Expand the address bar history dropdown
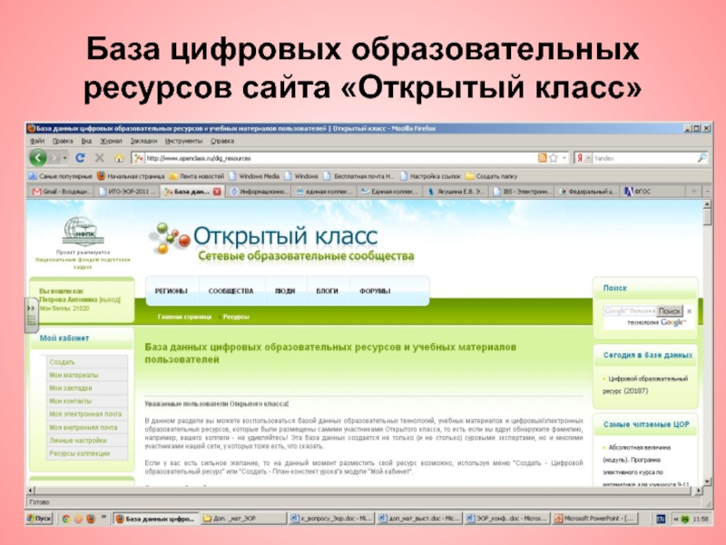The width and height of the screenshot is (726, 545). pos(564,158)
